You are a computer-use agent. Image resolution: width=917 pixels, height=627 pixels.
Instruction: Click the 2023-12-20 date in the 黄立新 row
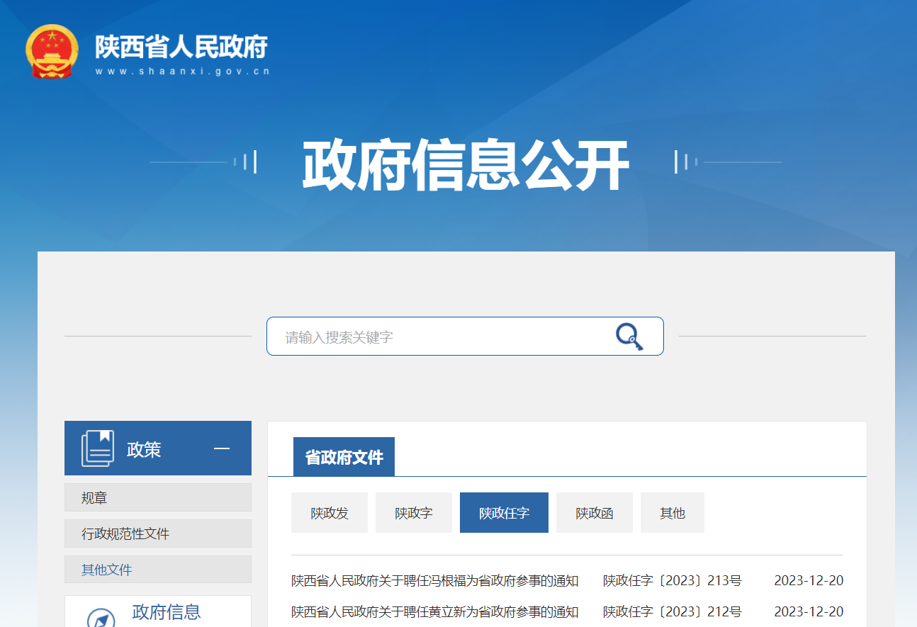pos(809,611)
